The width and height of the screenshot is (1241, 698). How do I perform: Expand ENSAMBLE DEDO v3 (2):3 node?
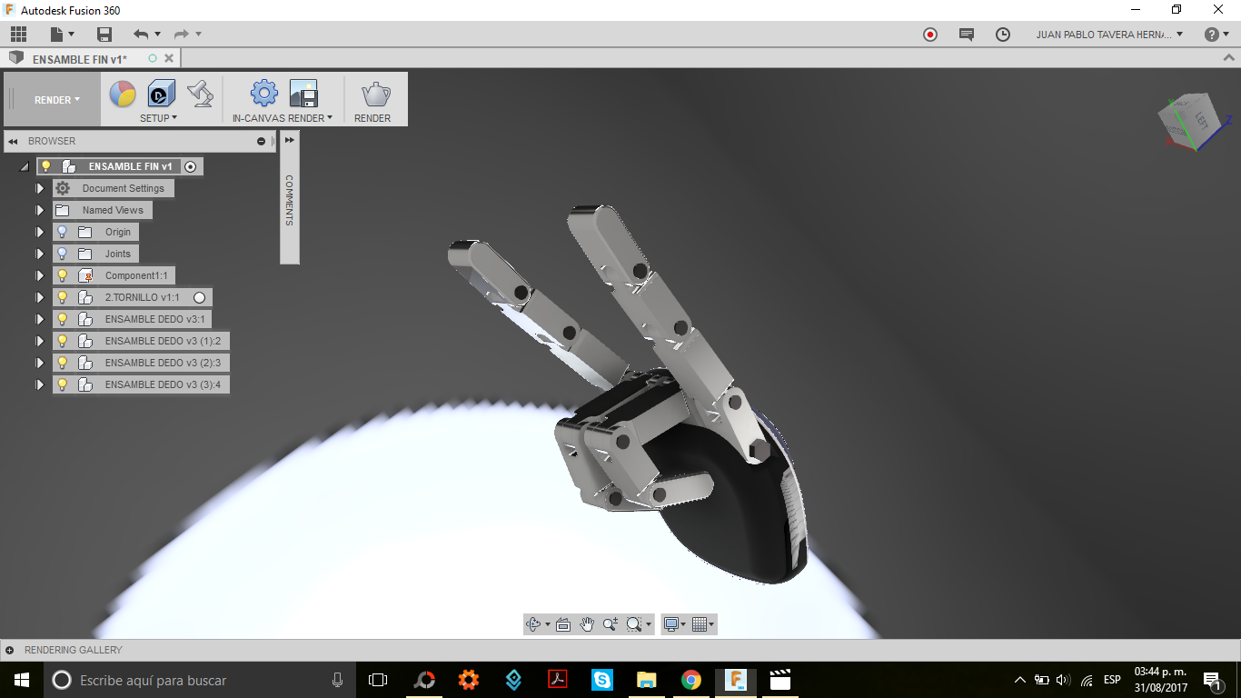pos(39,363)
